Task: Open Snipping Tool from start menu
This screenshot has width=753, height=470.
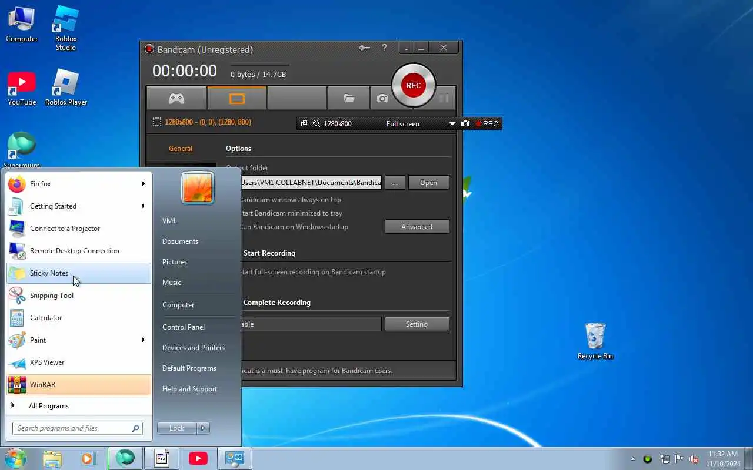Action: click(78, 296)
